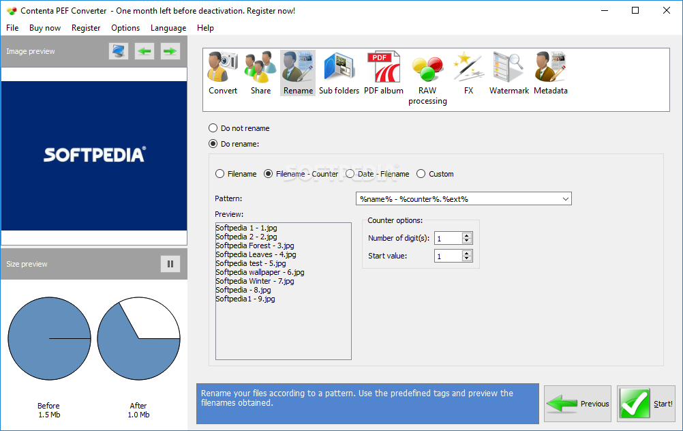Open the Metadata section icon
This screenshot has height=431, width=683.
(551, 73)
